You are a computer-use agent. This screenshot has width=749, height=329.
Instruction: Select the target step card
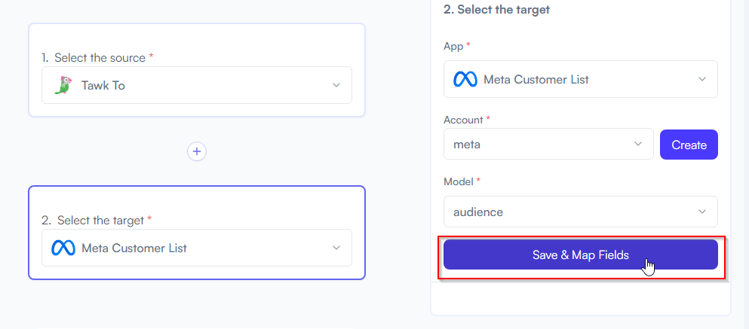(197, 233)
